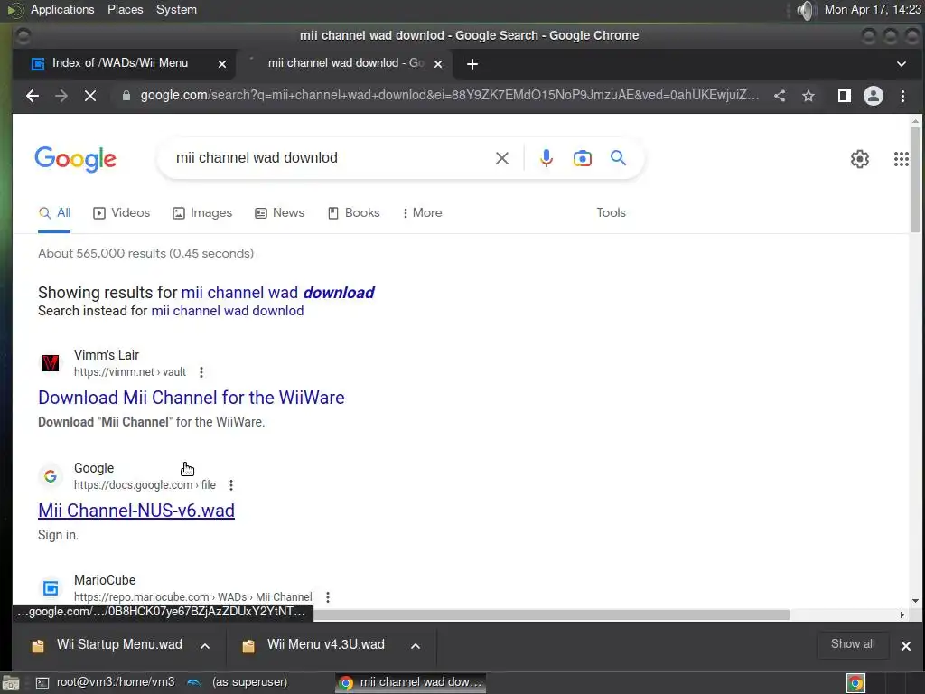Open the Applications menu
The image size is (925, 694).
coord(62,10)
